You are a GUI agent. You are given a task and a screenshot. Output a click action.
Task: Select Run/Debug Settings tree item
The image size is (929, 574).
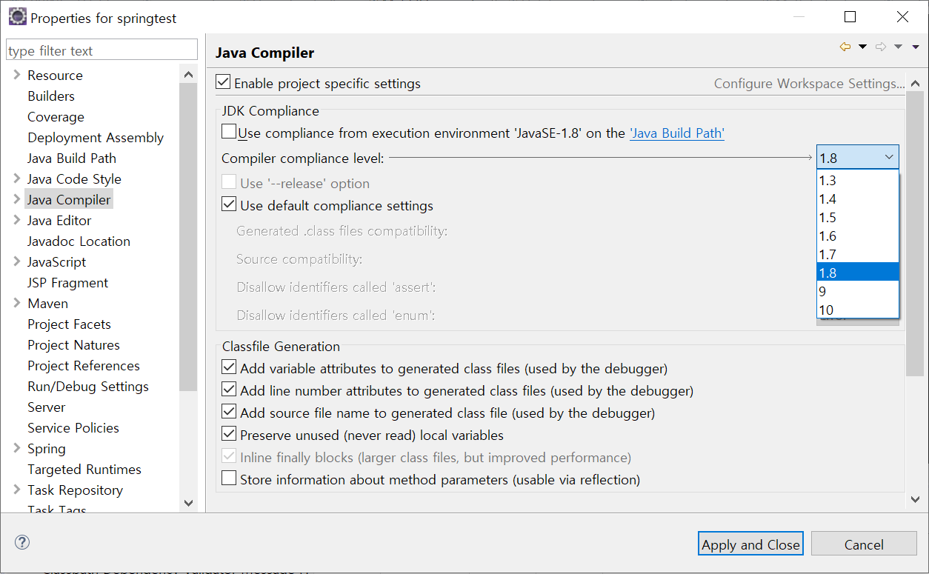[x=88, y=386]
